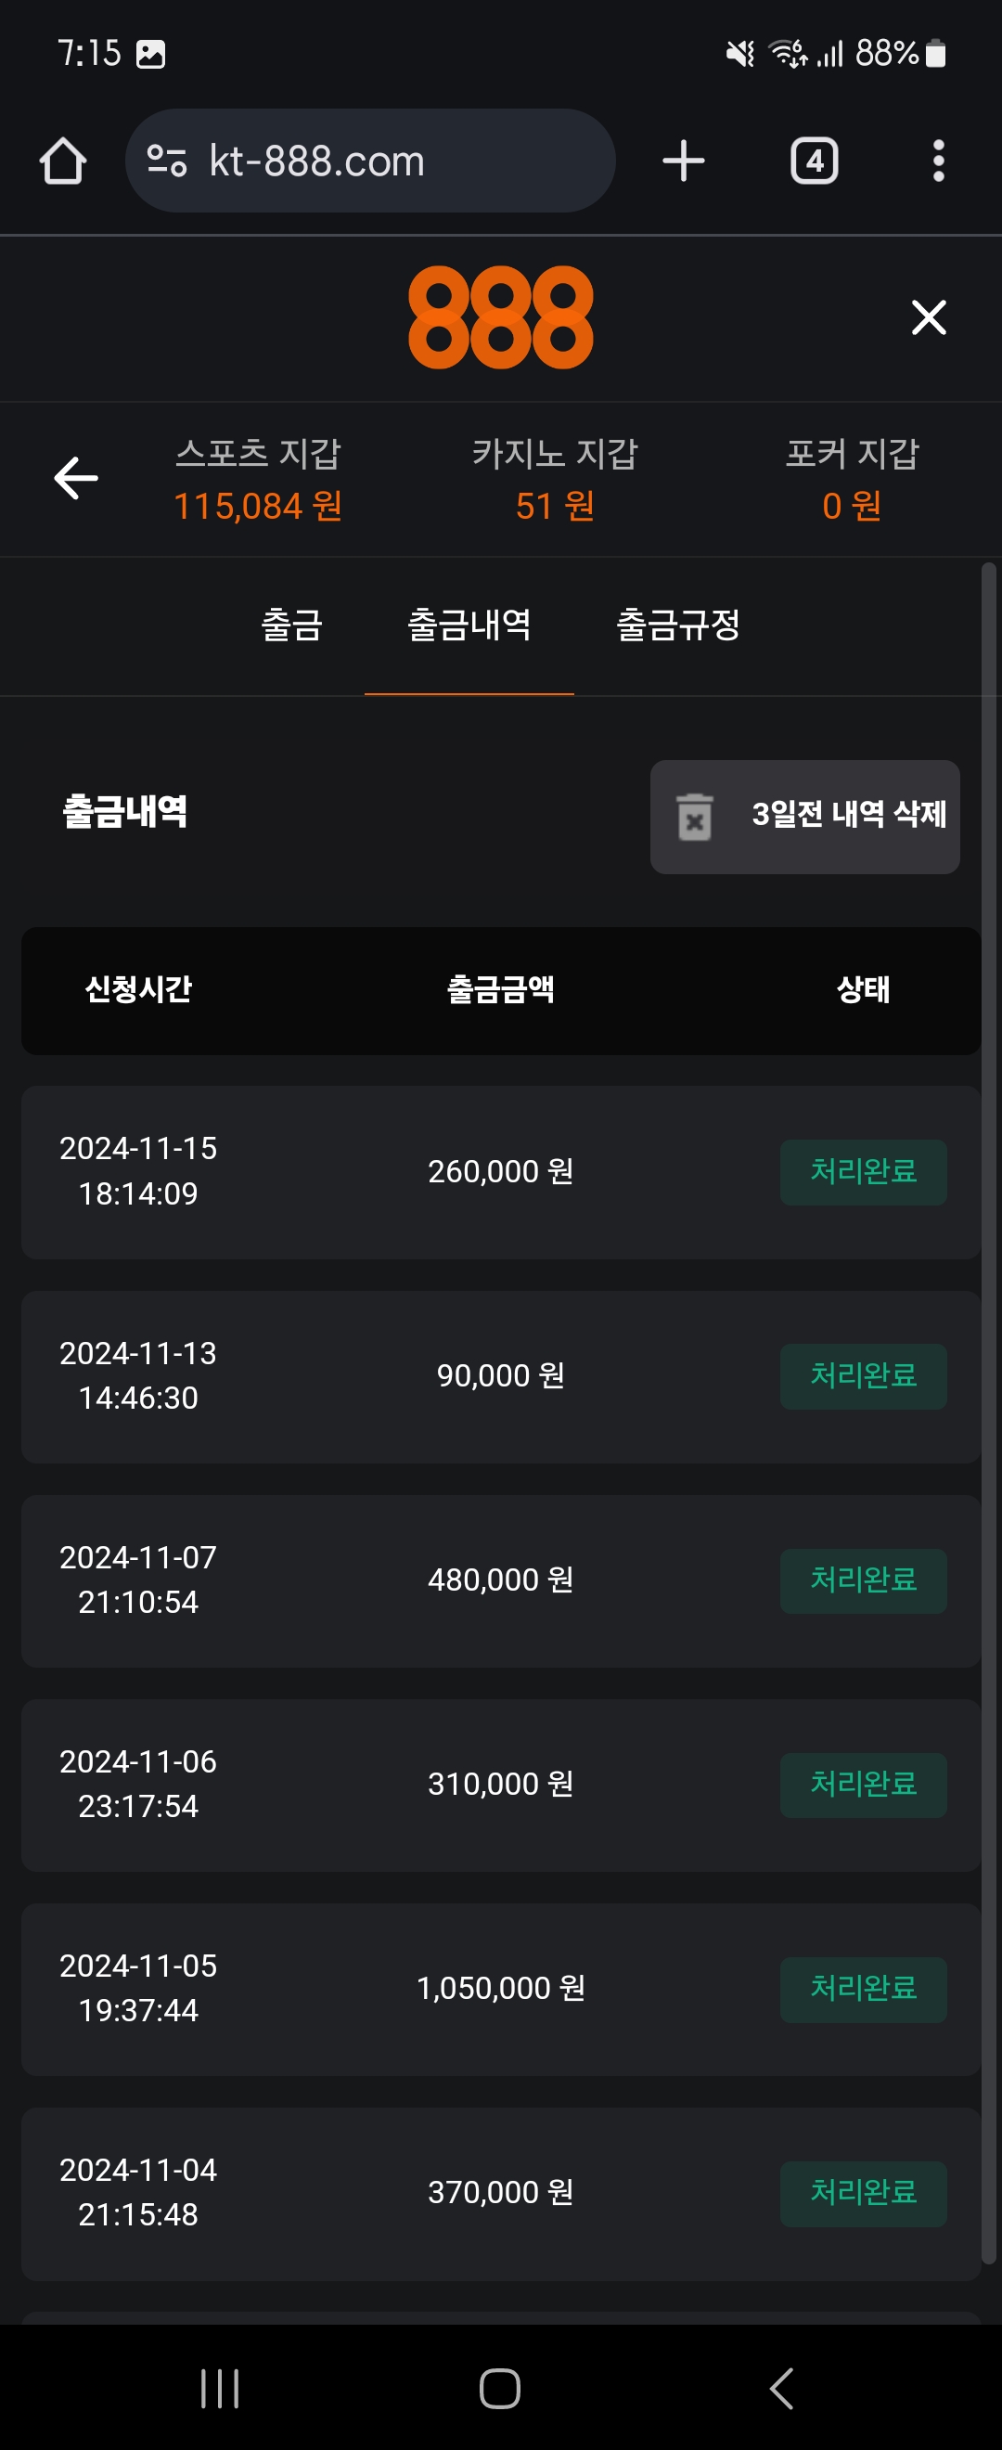Go back using the left arrow icon
This screenshot has width=1002, height=2450.
tap(76, 477)
